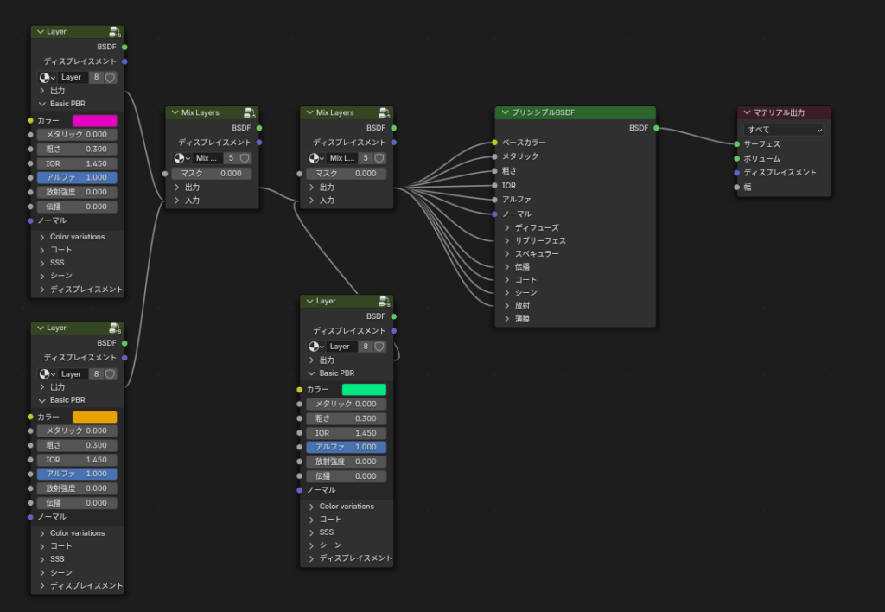Image resolution: width=885 pixels, height=612 pixels.
Task: Collapse the プリンシプルBSDF node using header chevron
Action: [x=504, y=113]
